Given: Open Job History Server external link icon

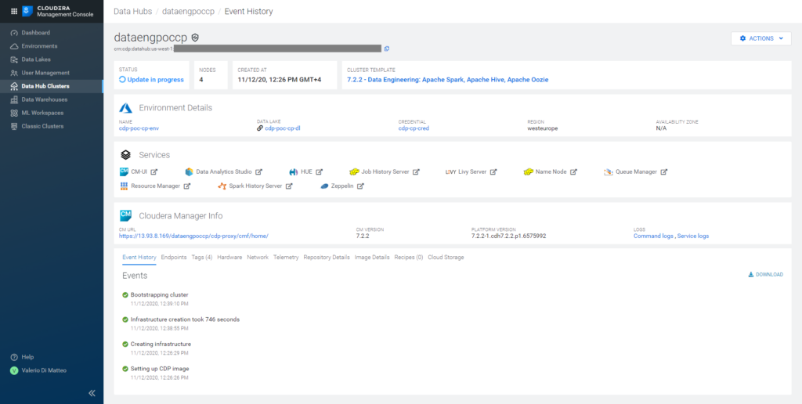Looking at the screenshot, I should [416, 171].
